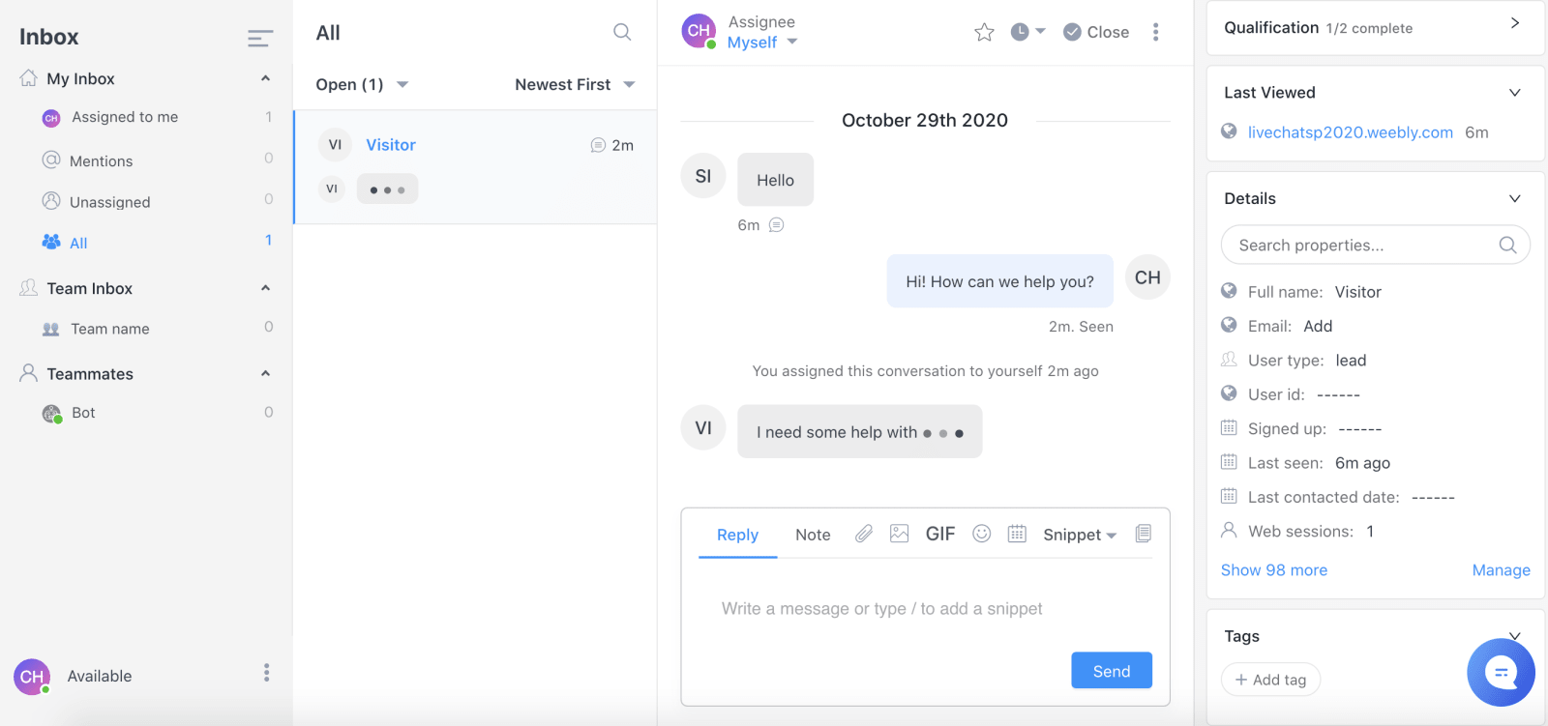The width and height of the screenshot is (1548, 726).
Task: Open the snooze clock menu
Action: (1027, 32)
